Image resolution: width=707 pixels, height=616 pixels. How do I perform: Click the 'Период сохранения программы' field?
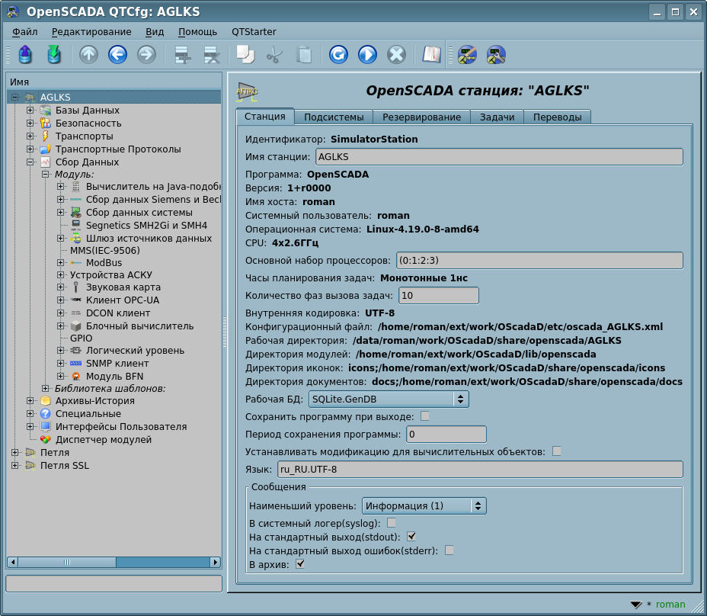coord(446,434)
